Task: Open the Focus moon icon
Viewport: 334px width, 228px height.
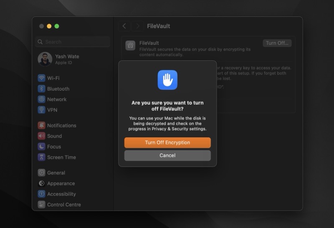Action: pyautogui.click(x=41, y=147)
